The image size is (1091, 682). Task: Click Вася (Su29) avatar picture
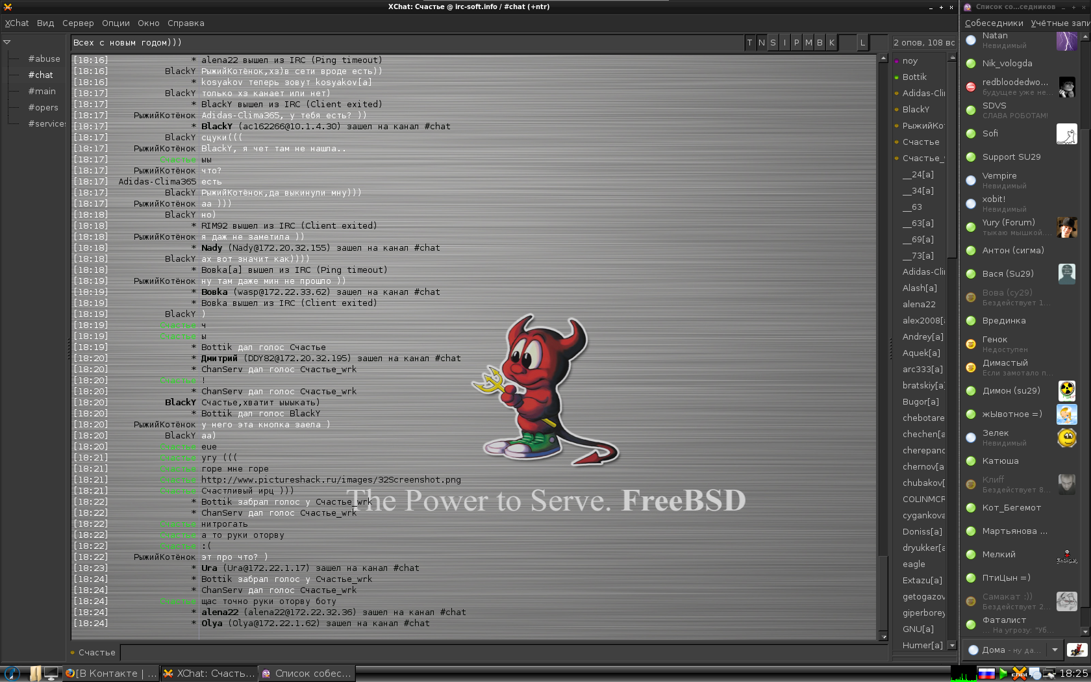1067,274
